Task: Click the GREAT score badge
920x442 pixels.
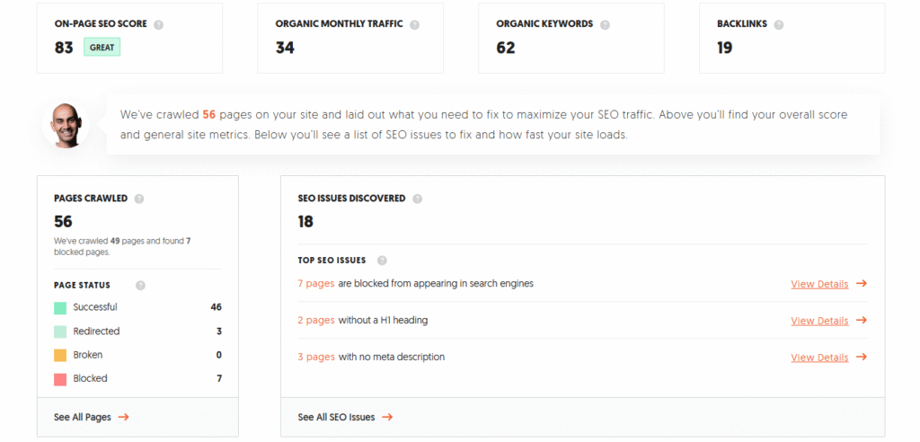Action: [102, 48]
